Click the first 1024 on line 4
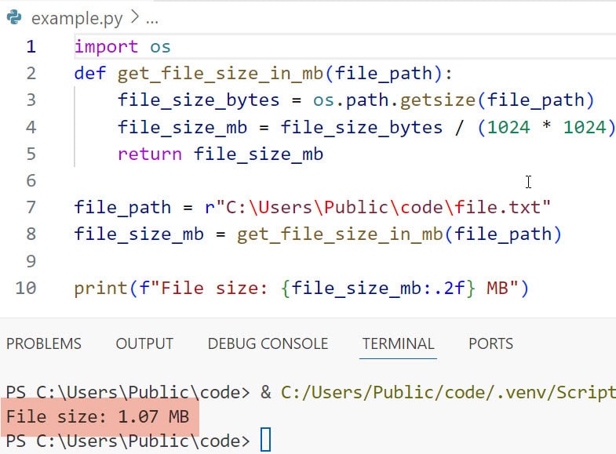Screen dimensions: 616x454 coord(508,127)
